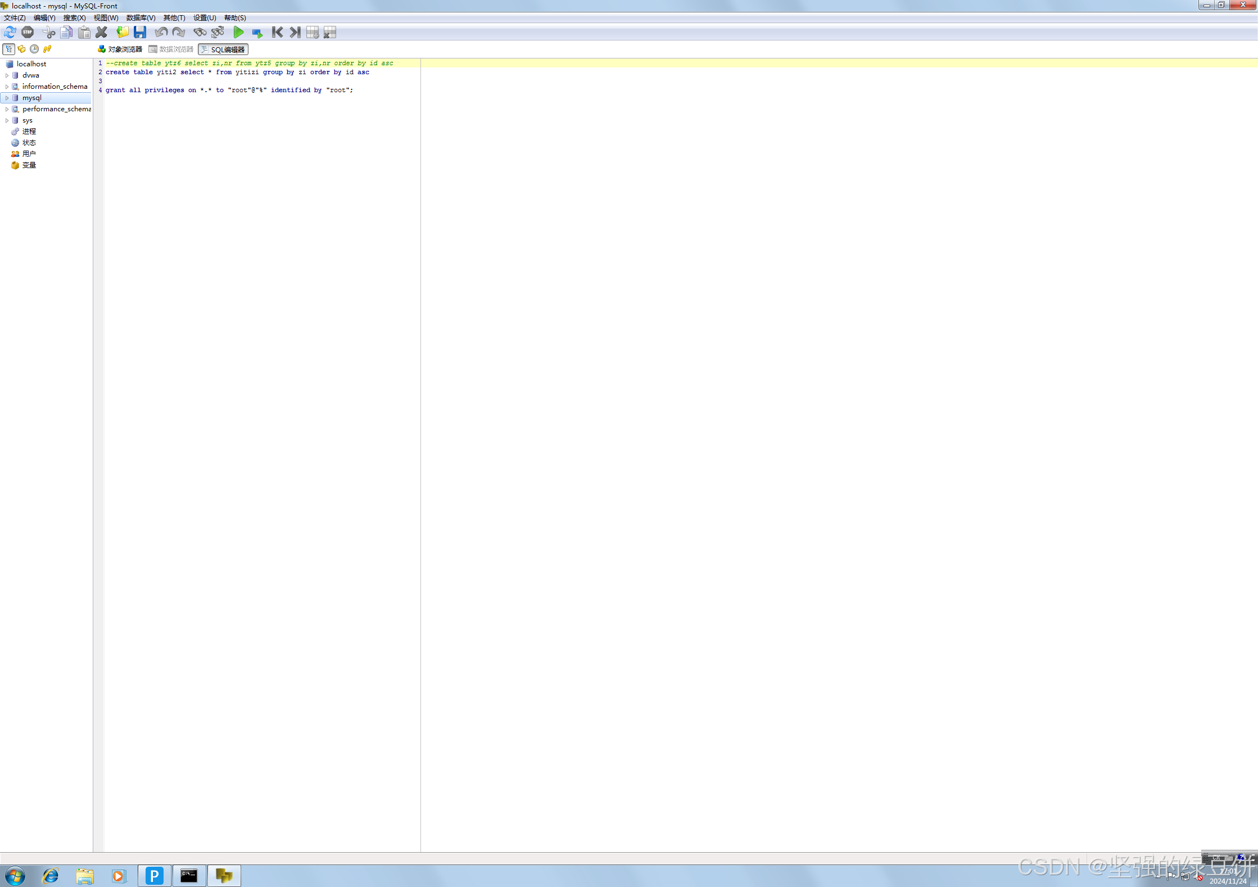Click the green Run SQL play button
The width and height of the screenshot is (1258, 887).
pyautogui.click(x=238, y=33)
